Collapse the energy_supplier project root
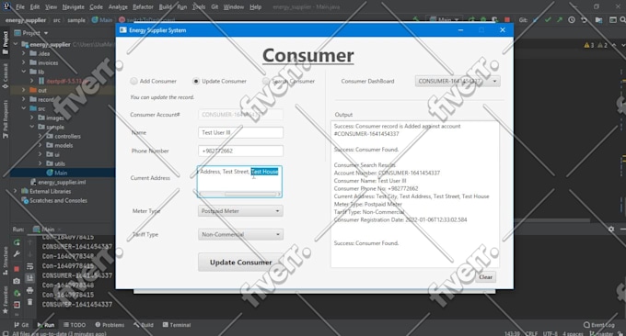 pyautogui.click(x=16, y=44)
